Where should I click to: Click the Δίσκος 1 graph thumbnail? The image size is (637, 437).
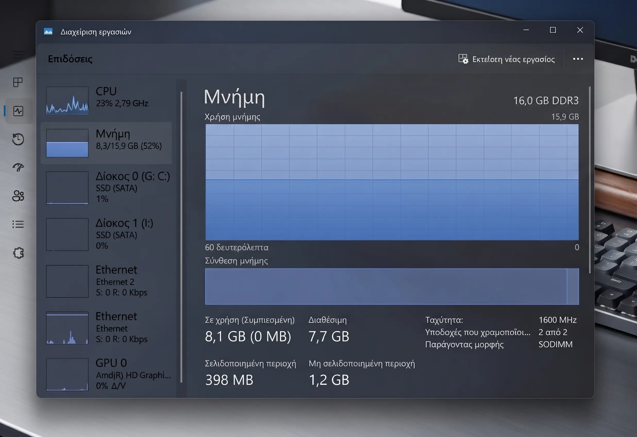pos(67,234)
